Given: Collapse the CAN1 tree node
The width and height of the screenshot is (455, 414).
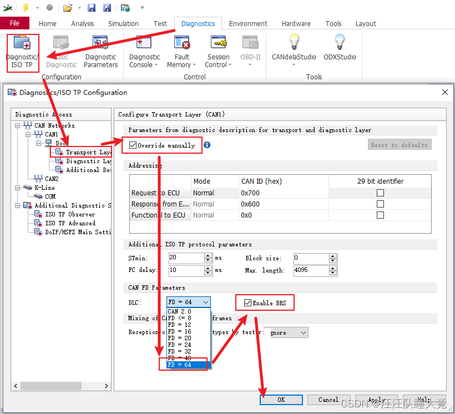Looking at the screenshot, I should (28, 134).
